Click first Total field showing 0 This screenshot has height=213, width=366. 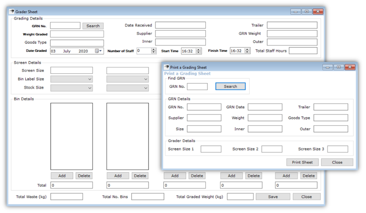[x=72, y=185]
